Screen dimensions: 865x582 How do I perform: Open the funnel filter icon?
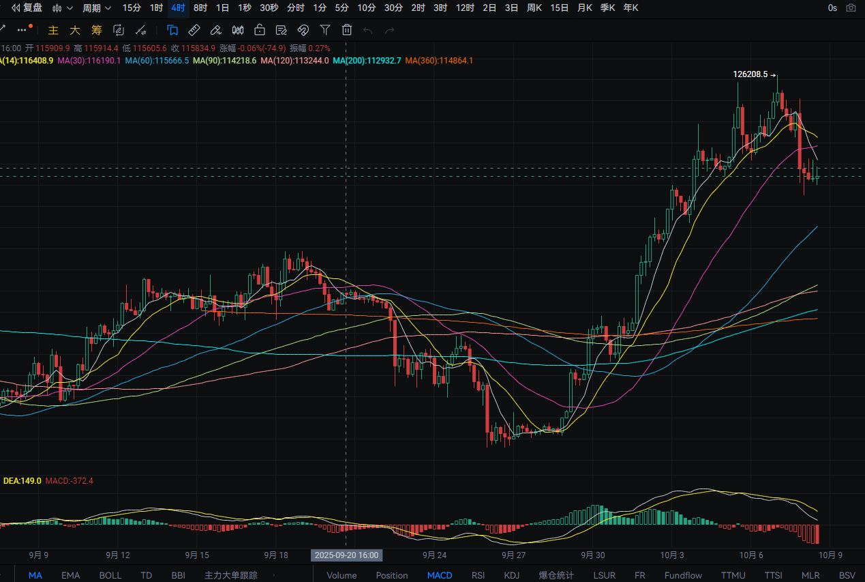click(325, 30)
